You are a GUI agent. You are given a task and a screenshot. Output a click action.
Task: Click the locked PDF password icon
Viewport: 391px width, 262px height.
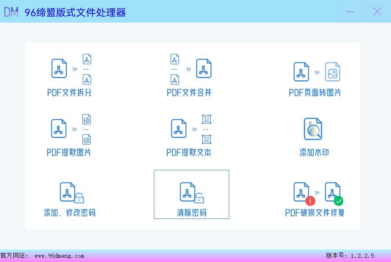tap(71, 193)
